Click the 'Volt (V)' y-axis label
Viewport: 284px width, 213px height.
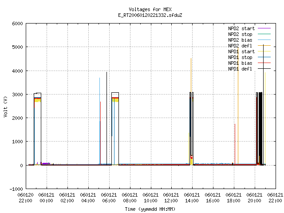coord(6,107)
